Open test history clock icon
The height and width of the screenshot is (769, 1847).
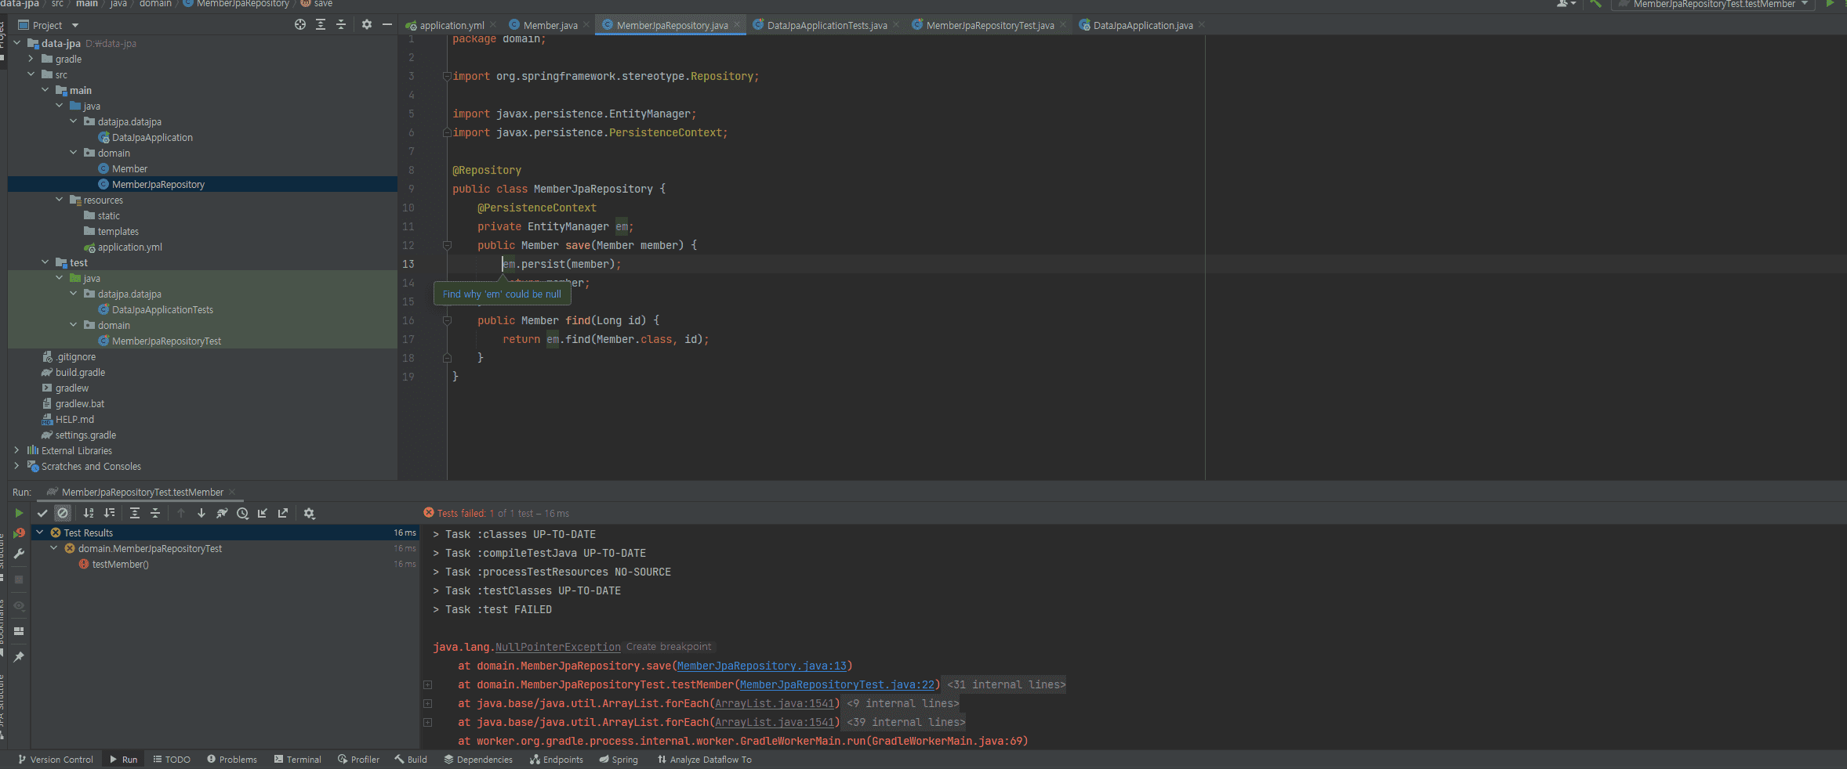pyautogui.click(x=242, y=514)
